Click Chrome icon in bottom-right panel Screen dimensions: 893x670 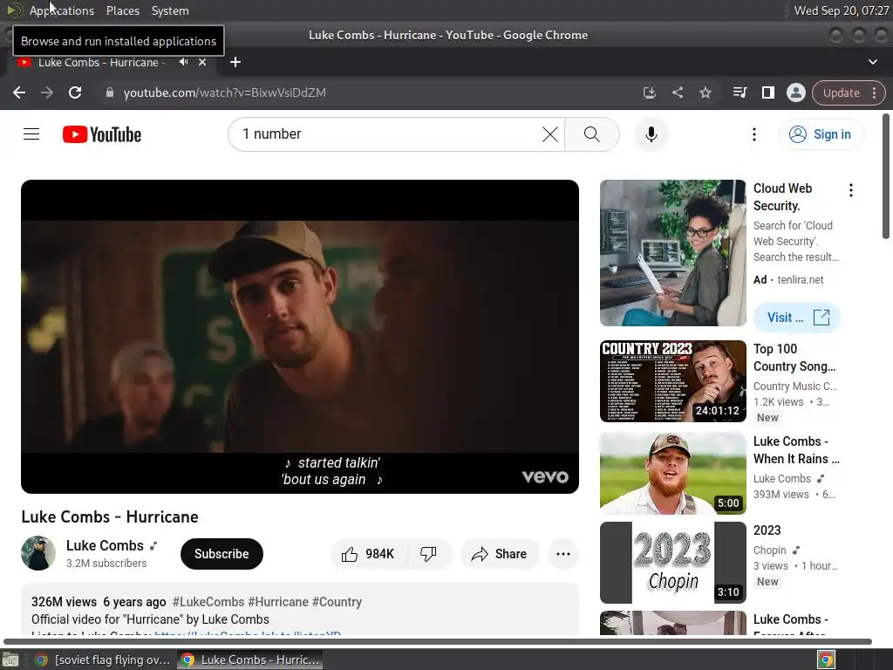tap(826, 660)
